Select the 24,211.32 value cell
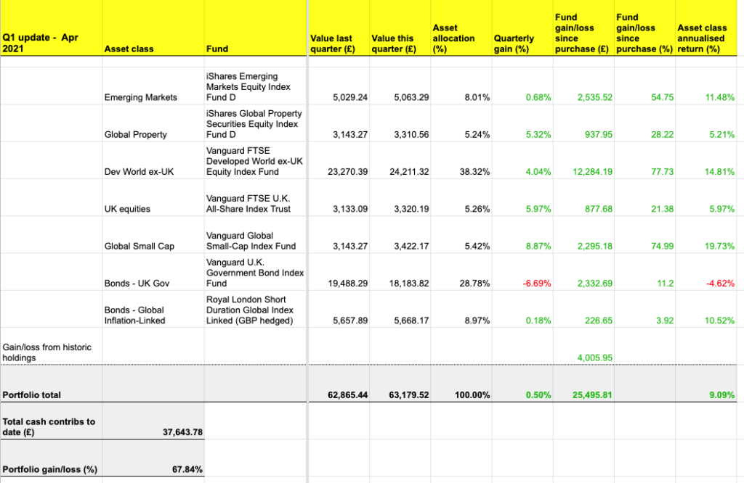This screenshot has height=483, width=744. pyautogui.click(x=400, y=160)
